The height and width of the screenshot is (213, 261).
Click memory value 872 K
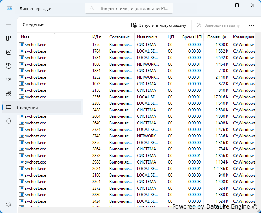[224, 84]
